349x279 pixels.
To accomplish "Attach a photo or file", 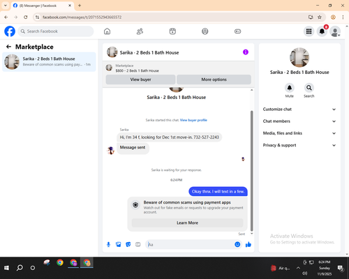I will pos(119,244).
